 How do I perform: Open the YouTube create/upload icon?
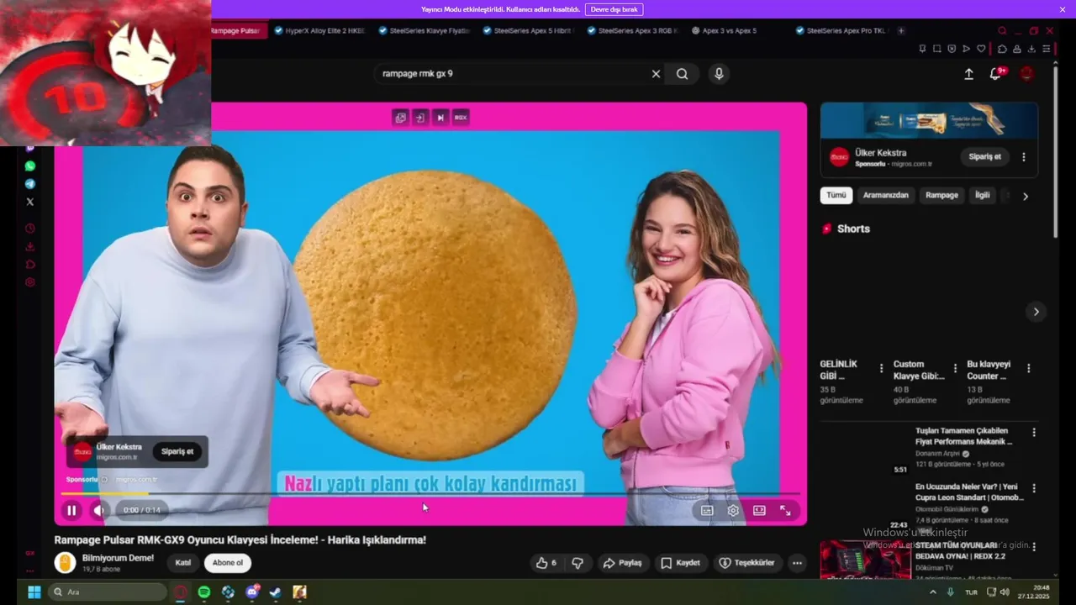(x=968, y=74)
